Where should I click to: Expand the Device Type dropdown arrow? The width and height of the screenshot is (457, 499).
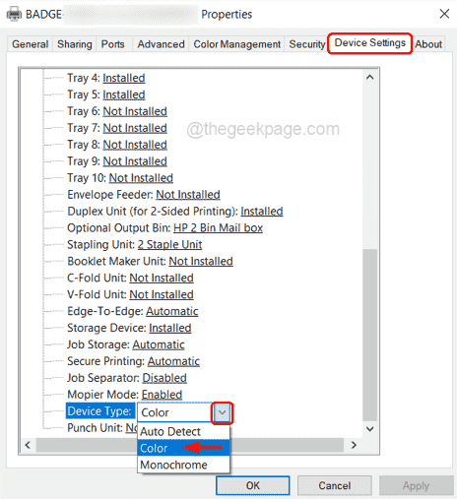(x=223, y=412)
